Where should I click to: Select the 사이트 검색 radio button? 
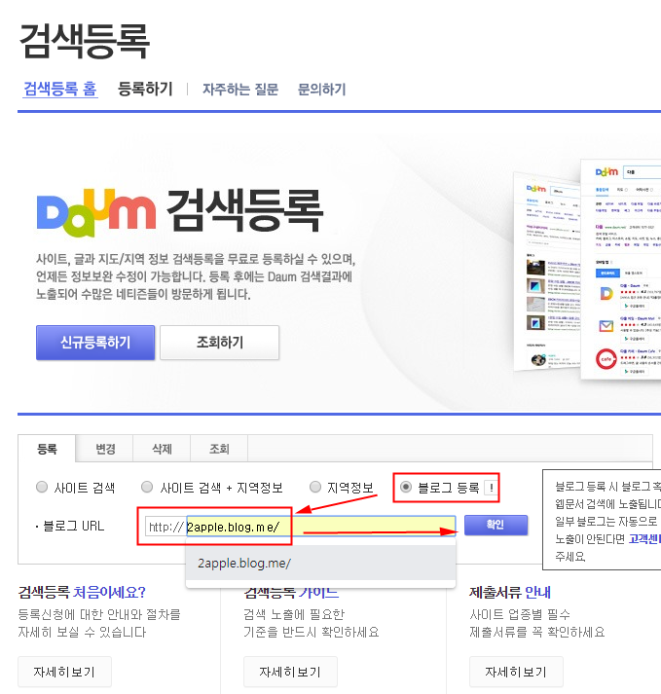pyautogui.click(x=42, y=488)
